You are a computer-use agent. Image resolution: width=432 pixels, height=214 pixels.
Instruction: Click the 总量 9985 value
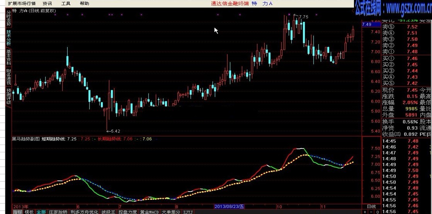tap(411, 109)
